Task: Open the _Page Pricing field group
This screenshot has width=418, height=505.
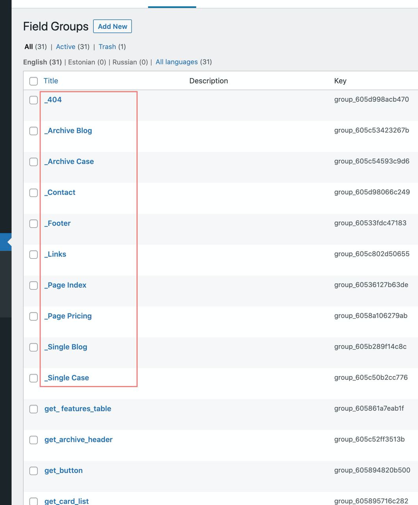Action: pos(68,316)
